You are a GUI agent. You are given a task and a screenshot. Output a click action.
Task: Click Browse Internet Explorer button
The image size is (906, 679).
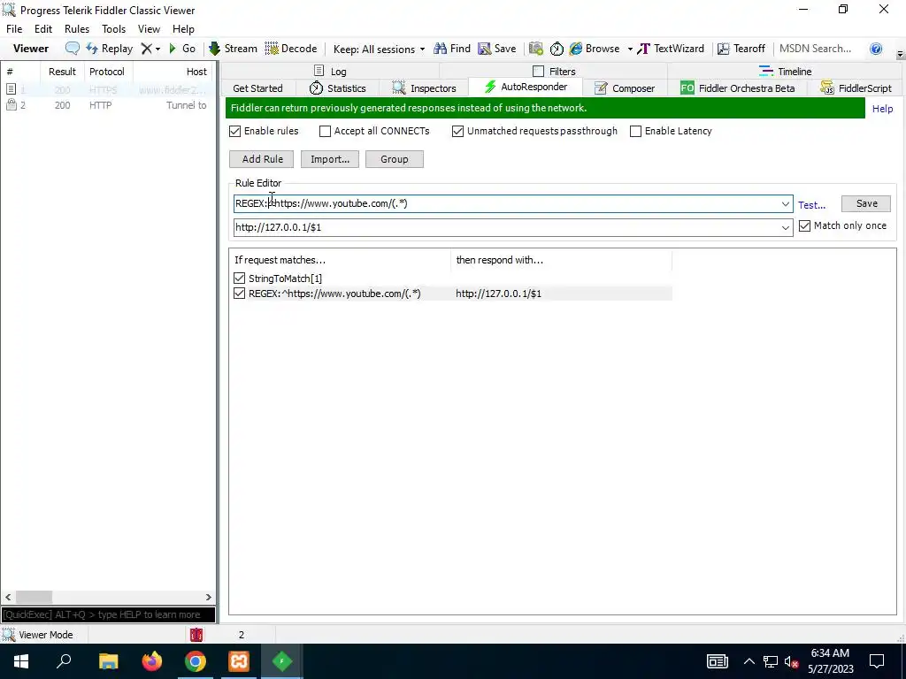(595, 49)
